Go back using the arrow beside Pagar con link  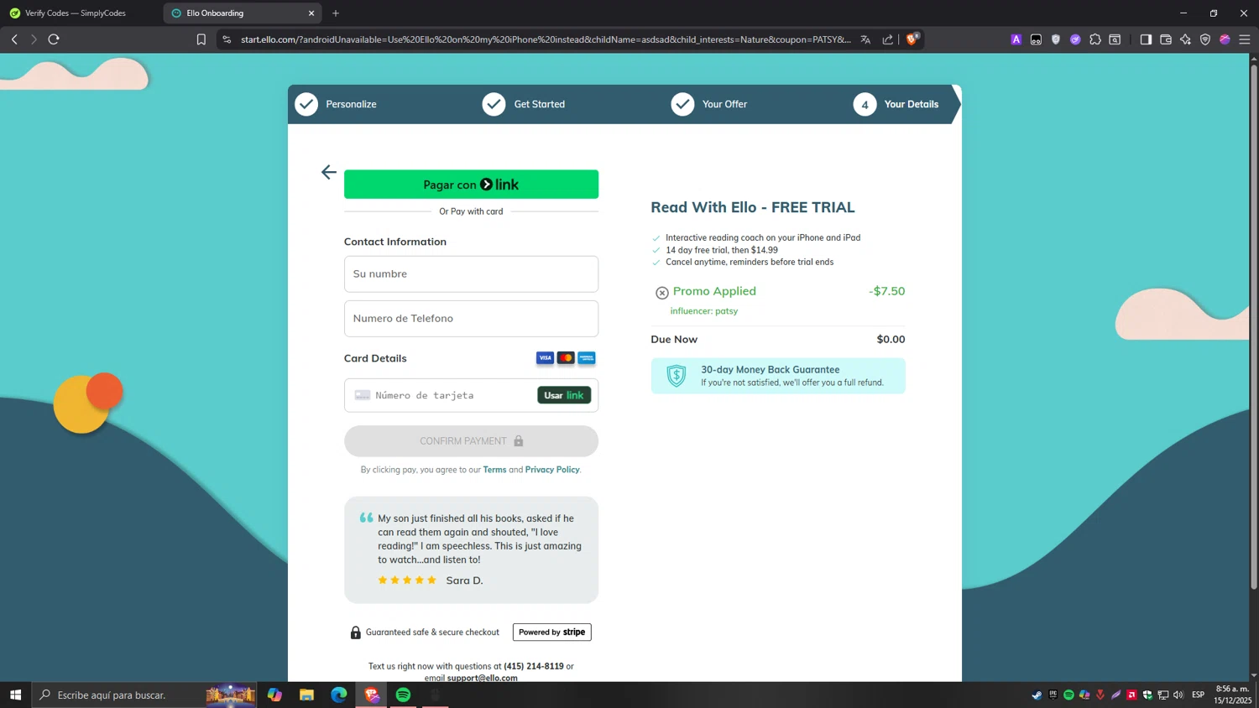[x=328, y=172]
